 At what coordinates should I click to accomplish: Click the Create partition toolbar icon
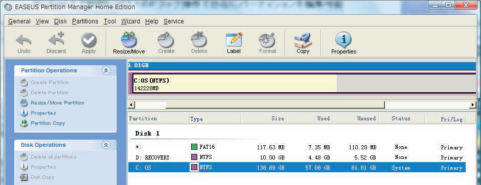166,40
